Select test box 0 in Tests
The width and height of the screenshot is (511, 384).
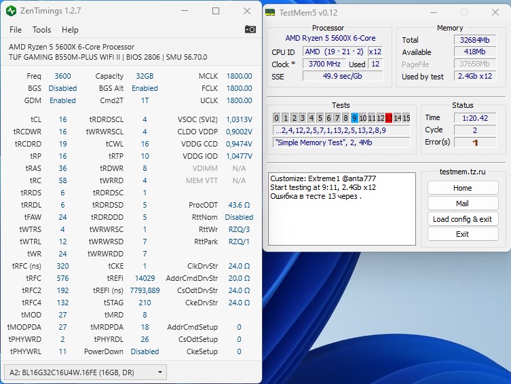(276, 118)
